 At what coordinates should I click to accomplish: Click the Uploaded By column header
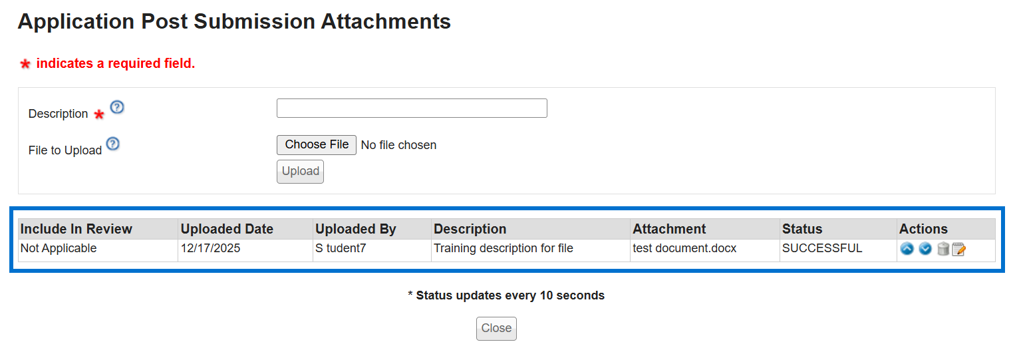click(x=356, y=229)
